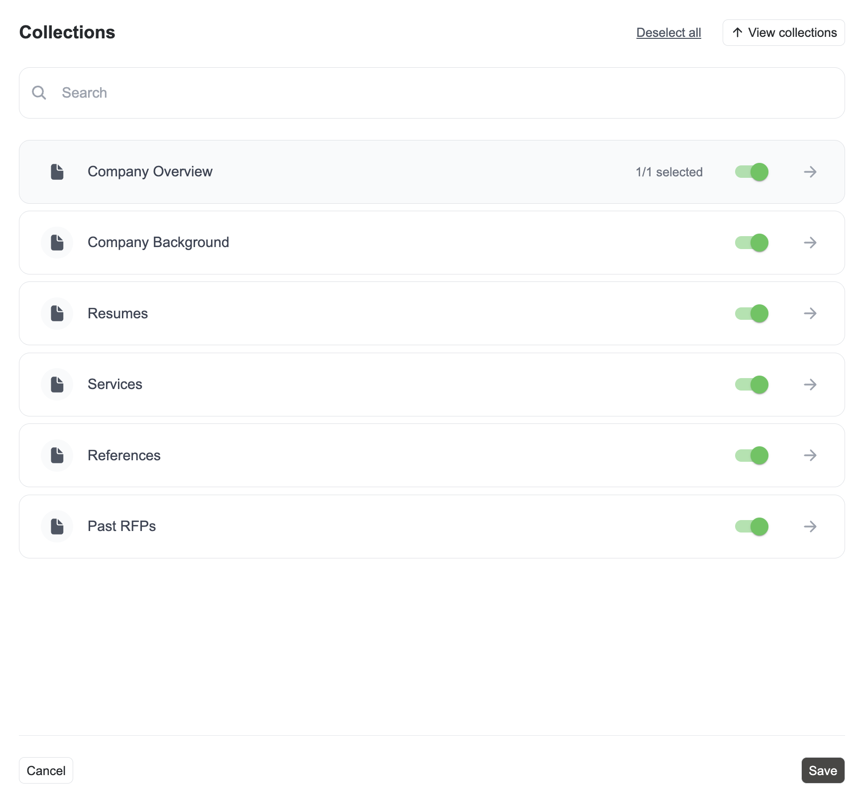Click the Past RFPs collection name
This screenshot has width=864, height=803.
coord(121,527)
